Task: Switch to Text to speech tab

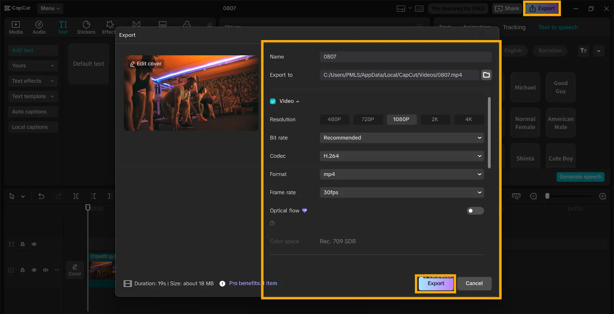Action: pos(558,27)
